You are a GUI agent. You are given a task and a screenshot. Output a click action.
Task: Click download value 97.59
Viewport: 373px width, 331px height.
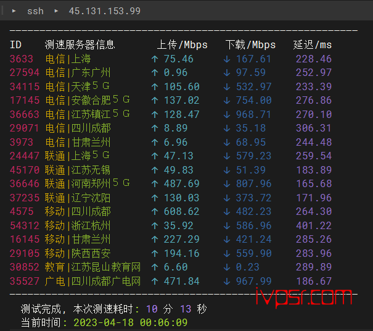click(251, 72)
